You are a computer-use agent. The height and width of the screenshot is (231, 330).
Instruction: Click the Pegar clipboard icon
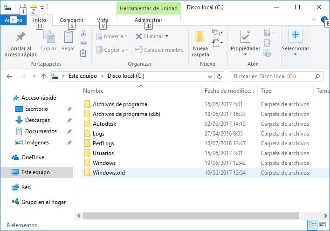pos(69,37)
